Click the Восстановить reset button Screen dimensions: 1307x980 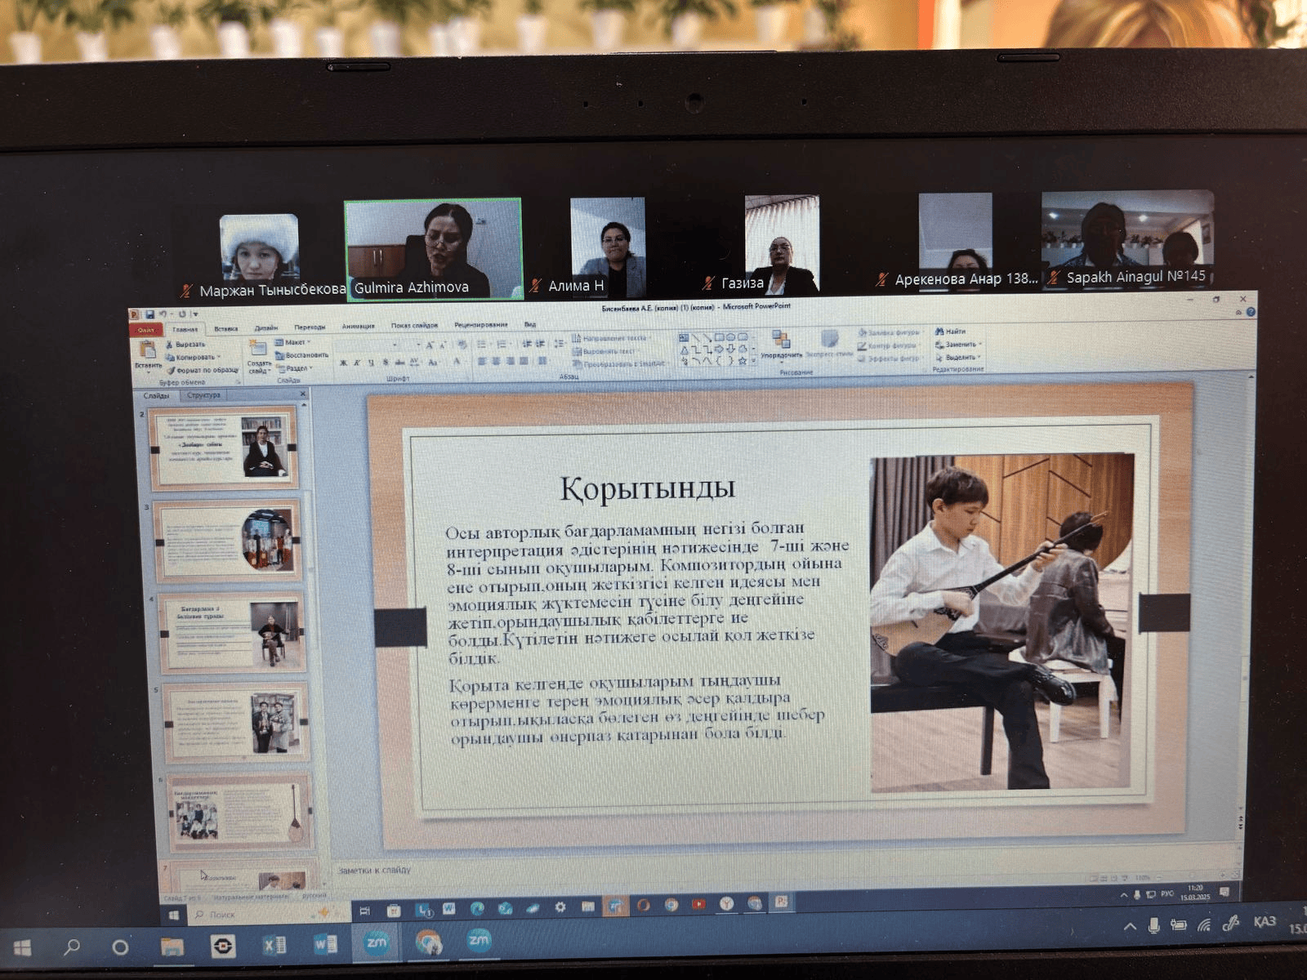(304, 355)
